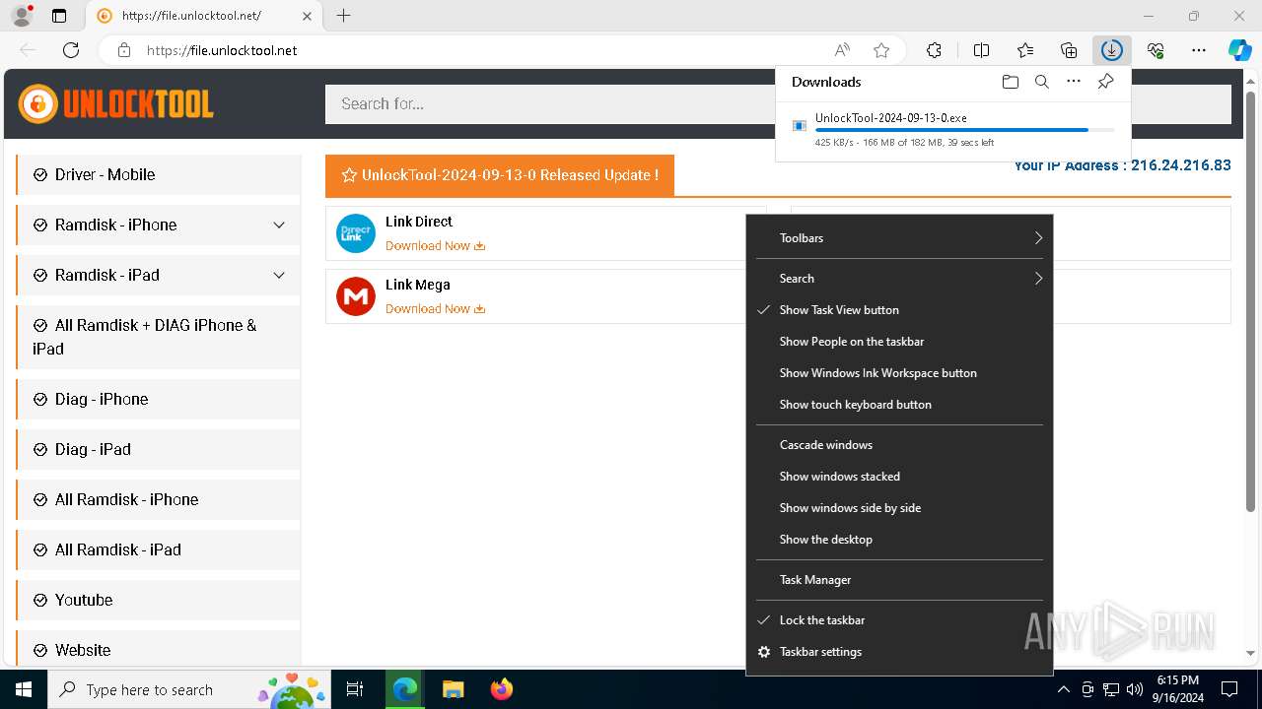The image size is (1262, 709).
Task: Expand the Toolbars submenu
Action: (899, 238)
